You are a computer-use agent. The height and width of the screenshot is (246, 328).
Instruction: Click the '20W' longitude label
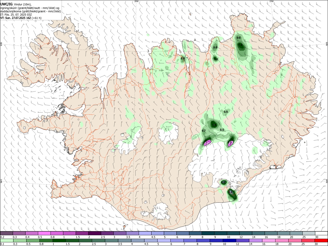(136, 1)
